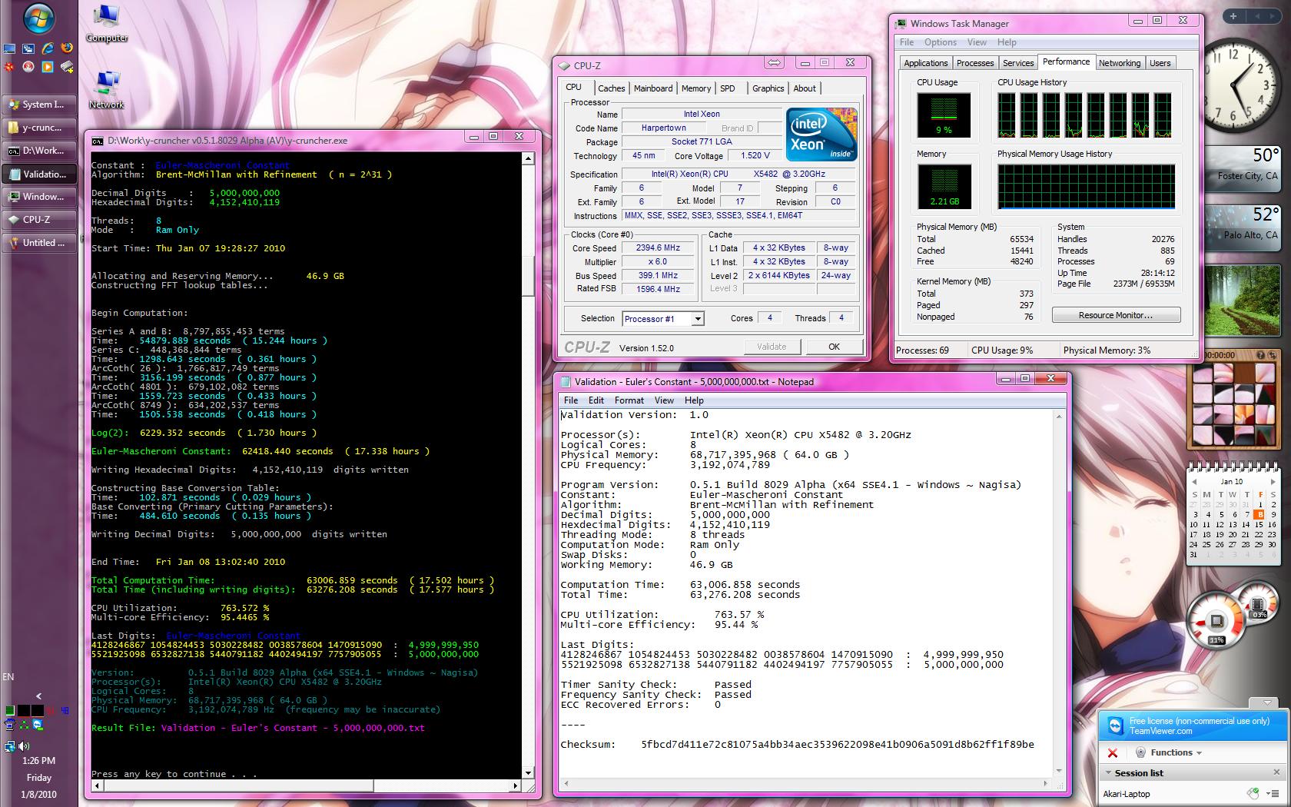Open the Format menu in Notepad
The width and height of the screenshot is (1291, 807).
629,400
